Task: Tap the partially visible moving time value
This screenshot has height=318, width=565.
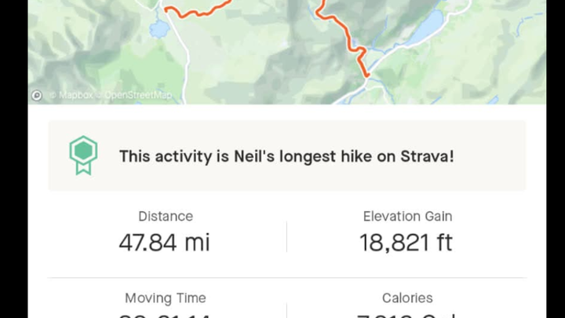Action: (x=165, y=315)
